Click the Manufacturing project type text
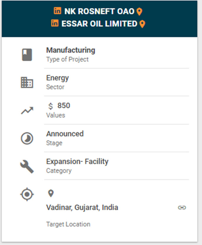 70,50
